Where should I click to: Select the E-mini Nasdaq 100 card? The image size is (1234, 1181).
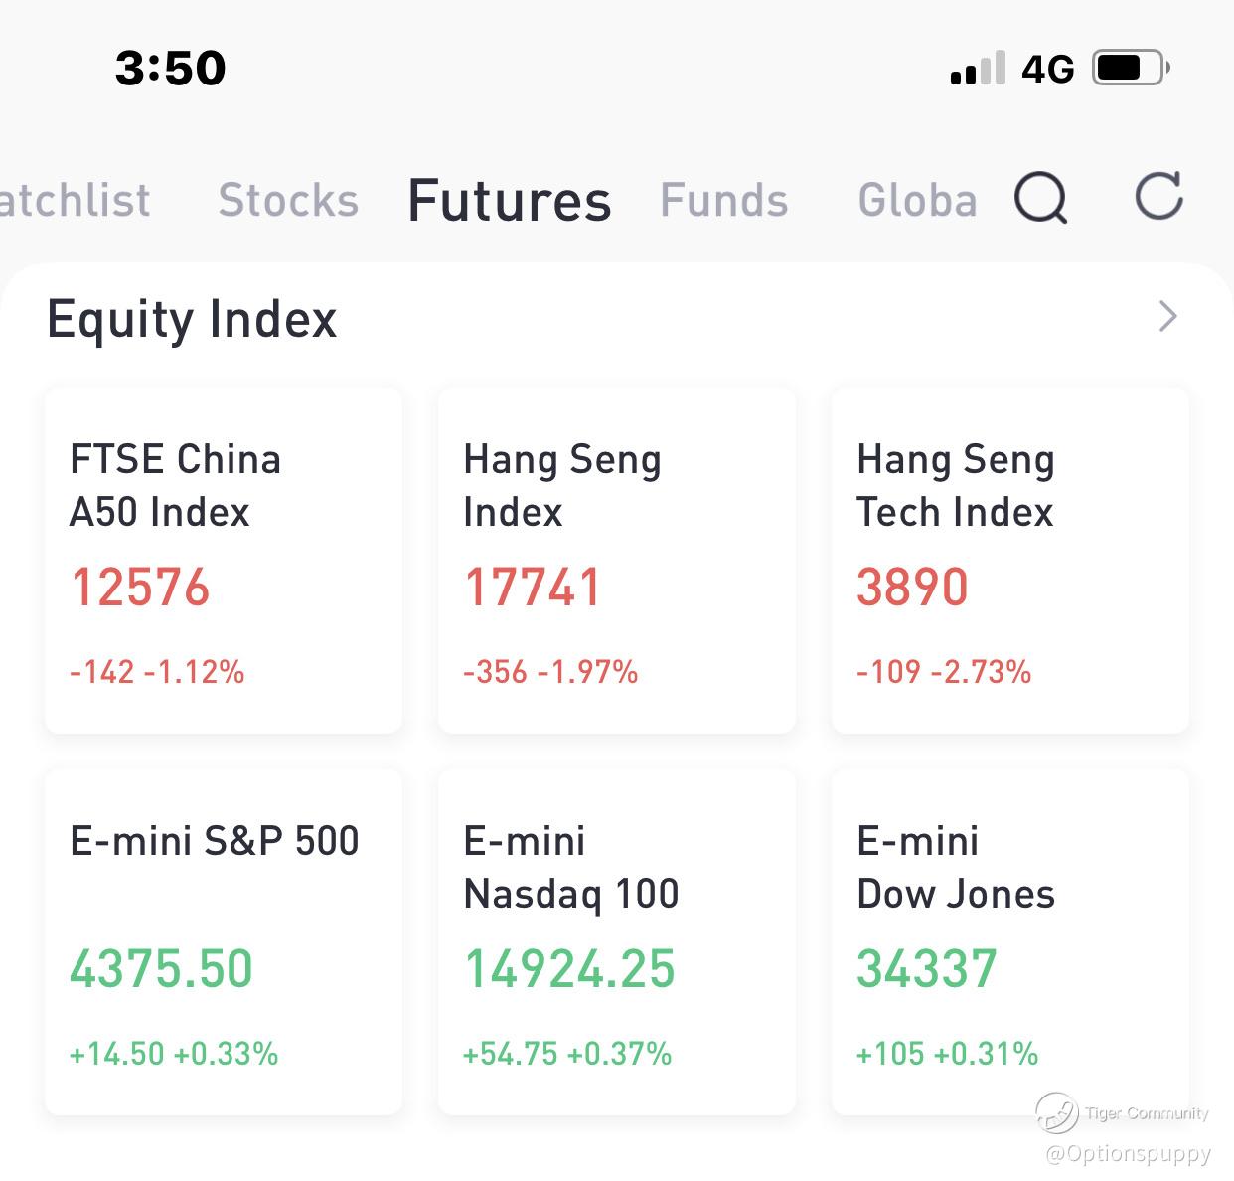tap(617, 941)
